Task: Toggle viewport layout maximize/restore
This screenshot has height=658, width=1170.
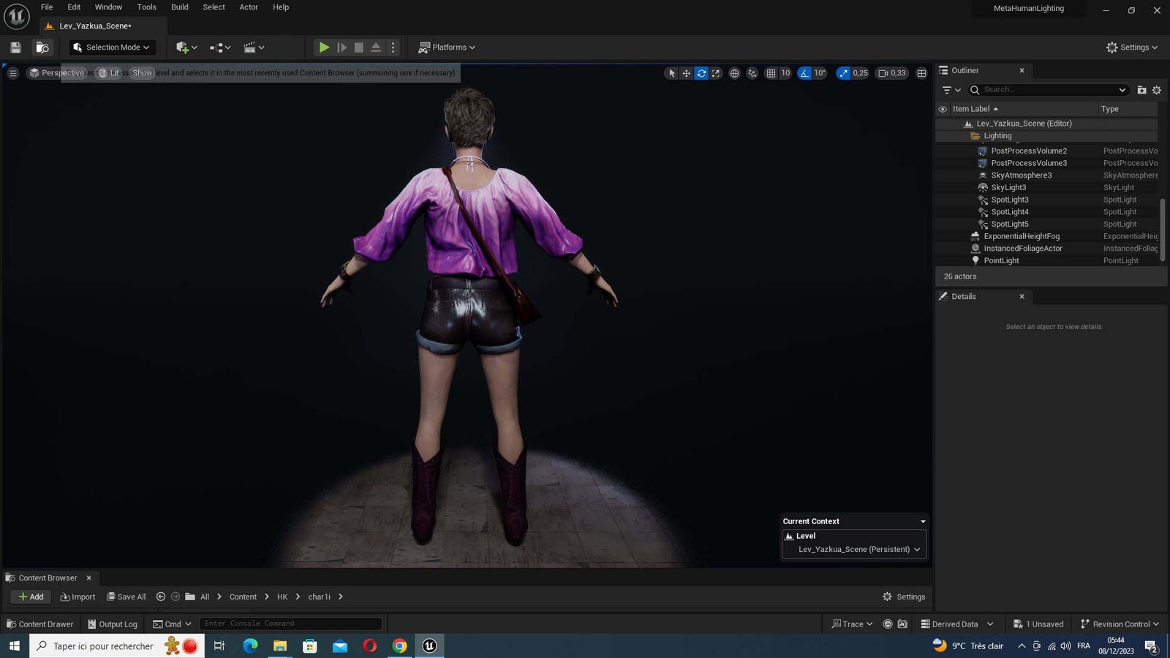Action: click(x=921, y=73)
